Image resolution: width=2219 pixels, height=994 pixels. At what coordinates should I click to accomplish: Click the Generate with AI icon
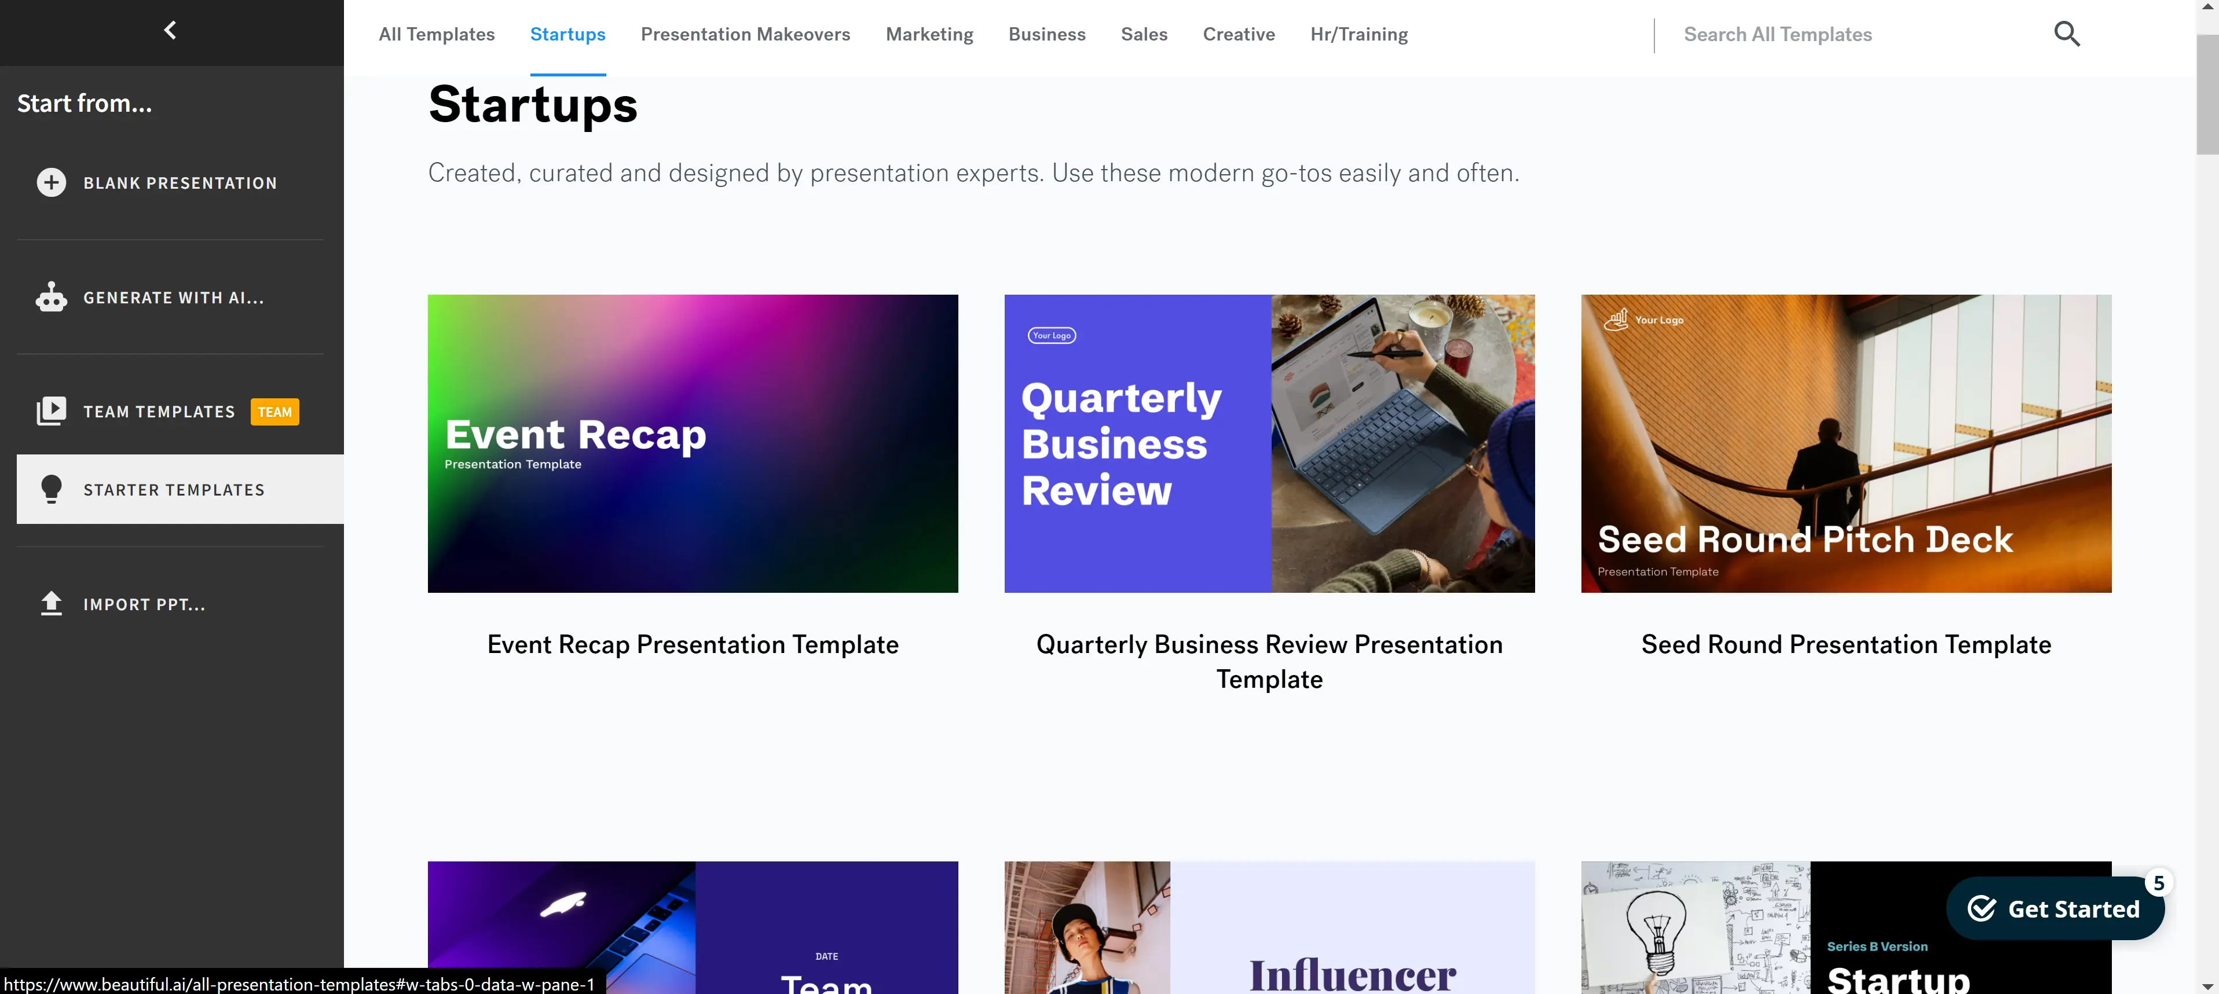pos(51,297)
